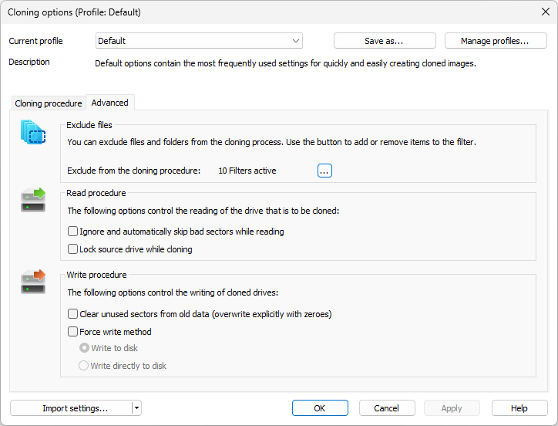Select the Advanced tab
Viewport: 558px width, 426px height.
109,103
